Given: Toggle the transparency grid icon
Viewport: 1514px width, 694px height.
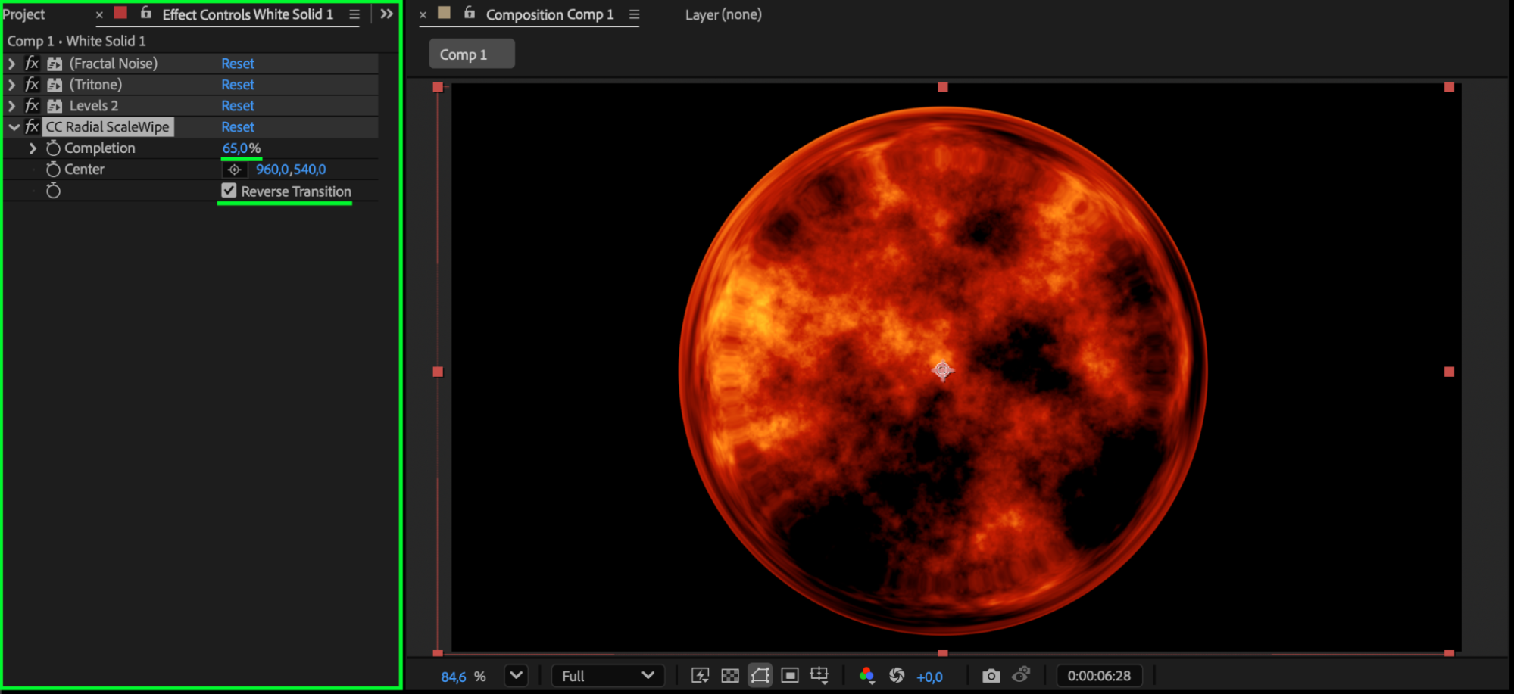Looking at the screenshot, I should tap(729, 676).
